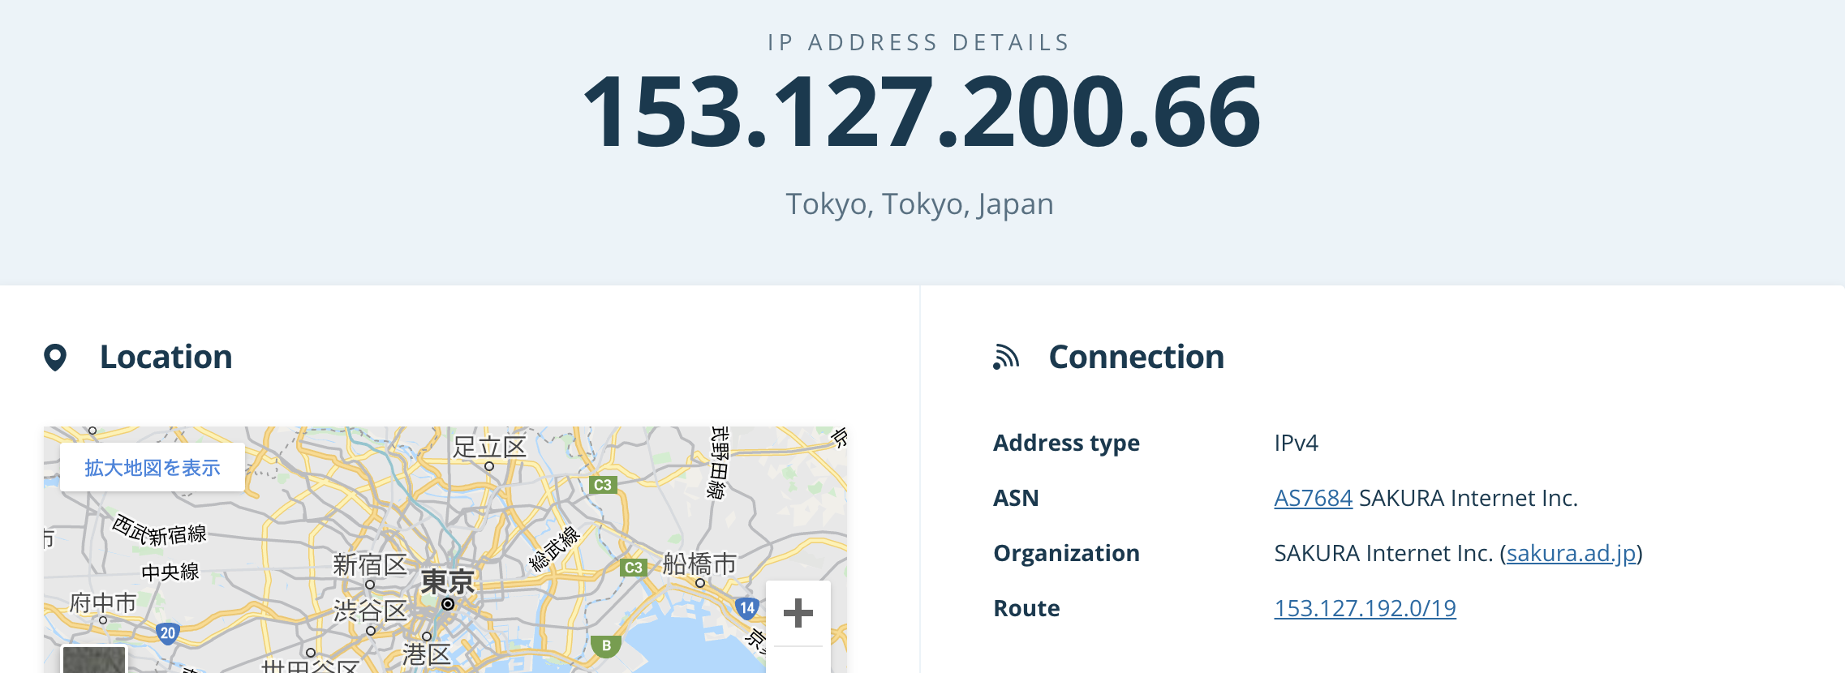Click the Location pin icon

[x=55, y=358]
